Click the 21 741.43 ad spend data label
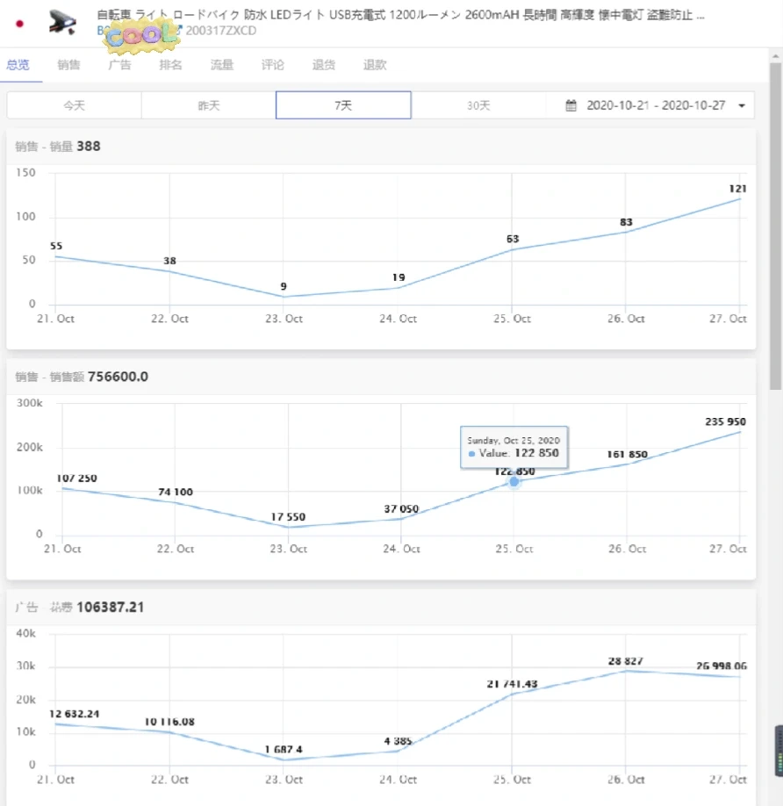The image size is (783, 806). coord(513,684)
